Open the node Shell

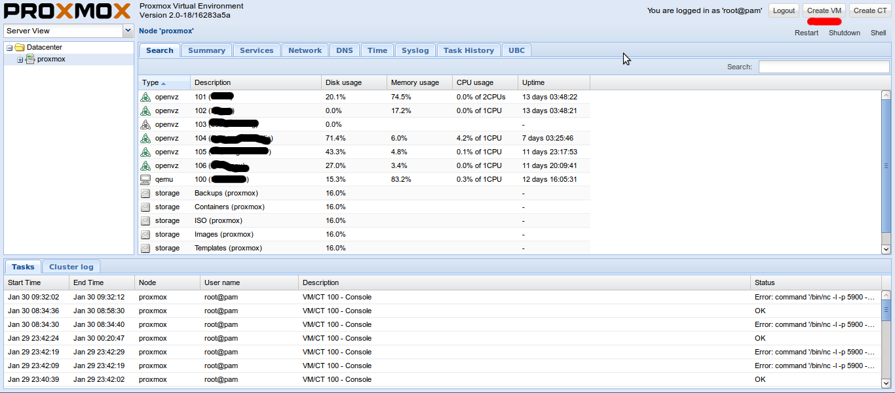point(879,33)
